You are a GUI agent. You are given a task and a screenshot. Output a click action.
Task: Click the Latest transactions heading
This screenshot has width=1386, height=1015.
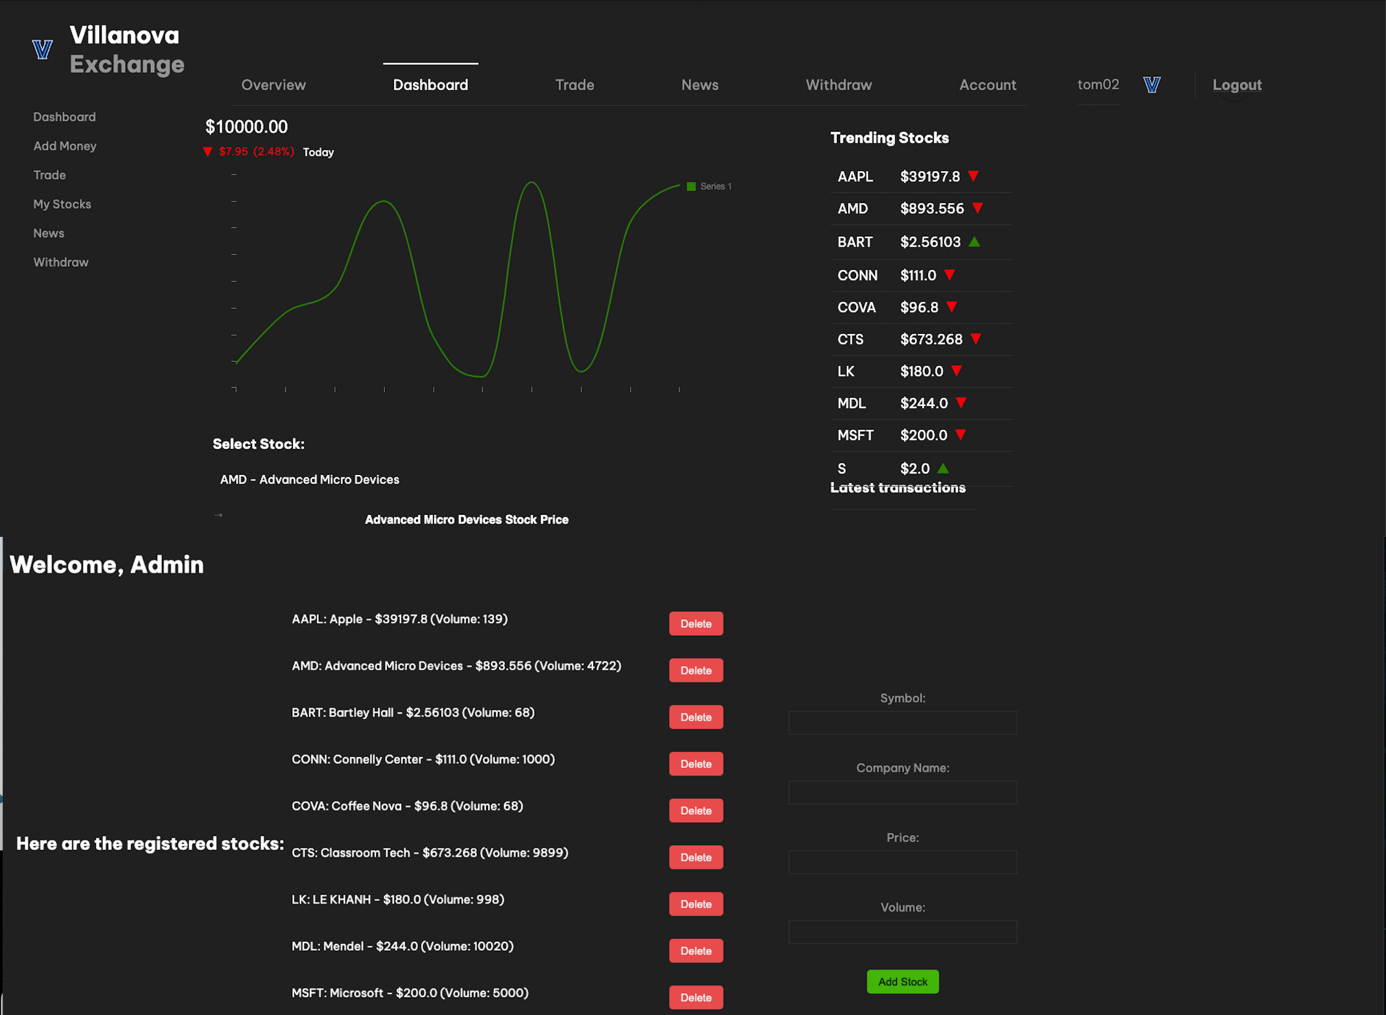tap(898, 487)
